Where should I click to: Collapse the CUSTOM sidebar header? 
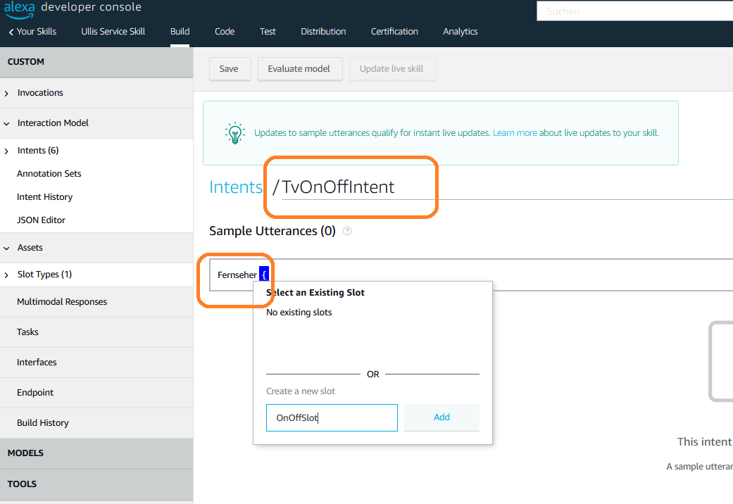click(x=96, y=62)
